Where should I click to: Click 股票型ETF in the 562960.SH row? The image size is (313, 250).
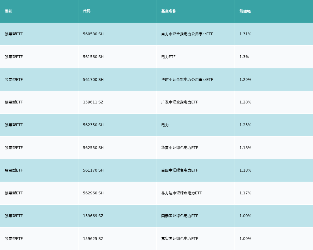point(14,193)
